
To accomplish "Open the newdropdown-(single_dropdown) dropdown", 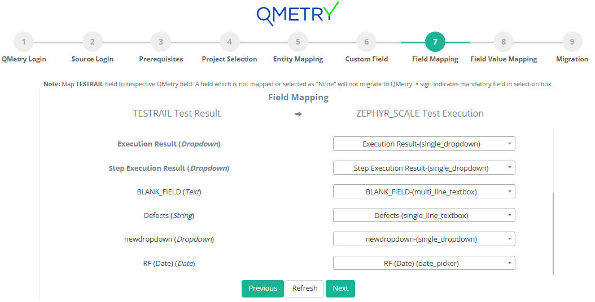I will (424, 239).
